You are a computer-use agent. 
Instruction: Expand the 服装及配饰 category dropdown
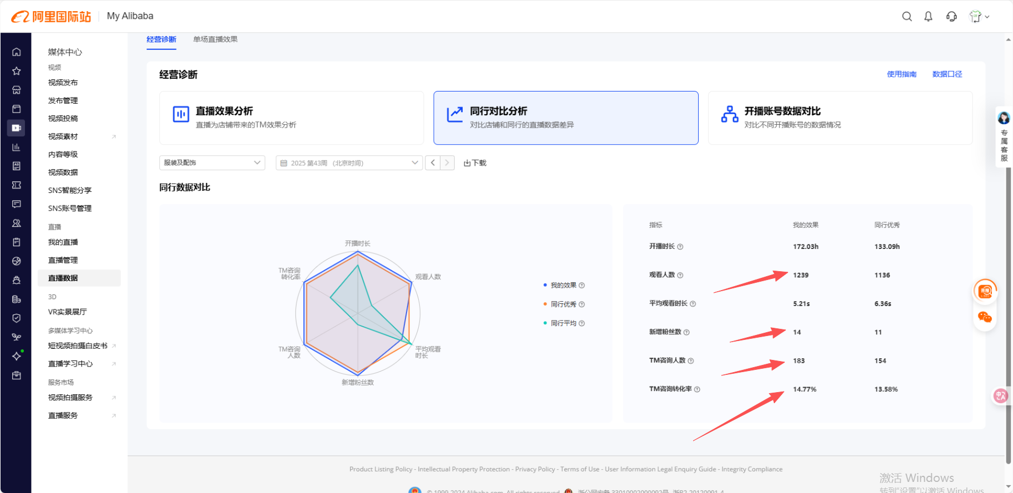point(212,163)
